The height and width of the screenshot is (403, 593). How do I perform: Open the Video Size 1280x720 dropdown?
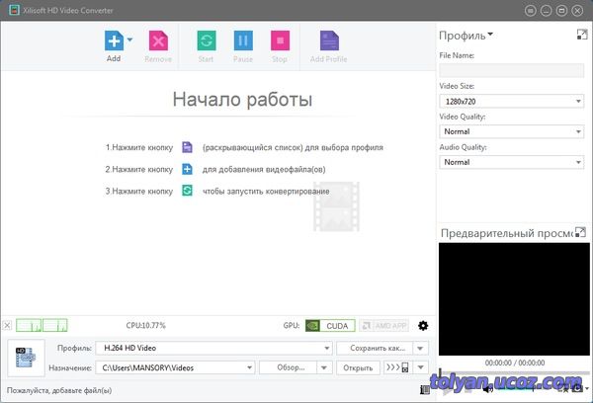point(511,102)
